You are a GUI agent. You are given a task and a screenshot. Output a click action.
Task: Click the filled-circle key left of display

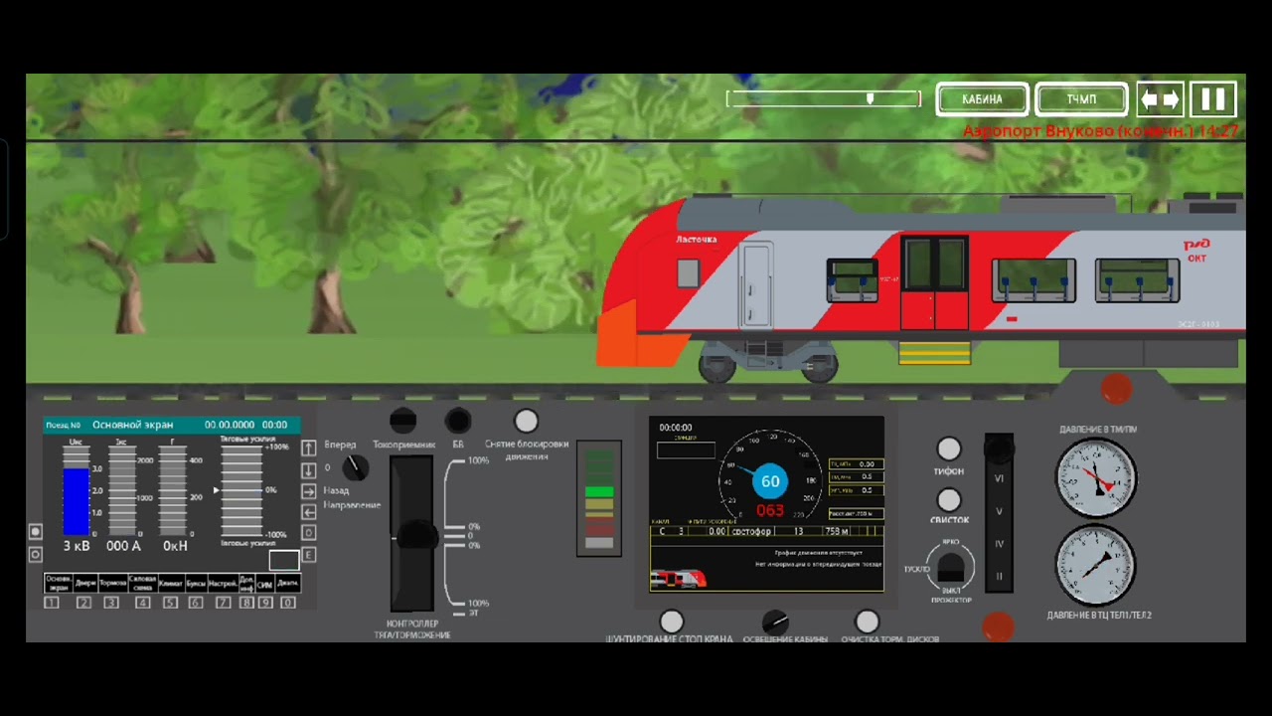35,532
